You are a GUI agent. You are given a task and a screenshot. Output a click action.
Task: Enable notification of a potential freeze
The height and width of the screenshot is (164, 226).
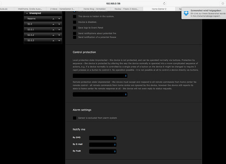click(75, 37)
